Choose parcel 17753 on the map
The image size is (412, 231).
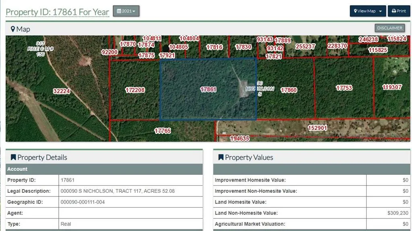click(x=344, y=88)
